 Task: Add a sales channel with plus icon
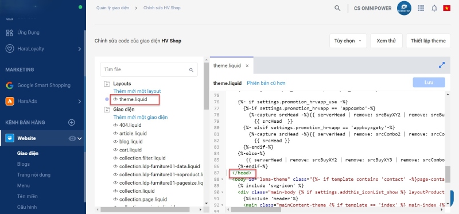(71, 122)
